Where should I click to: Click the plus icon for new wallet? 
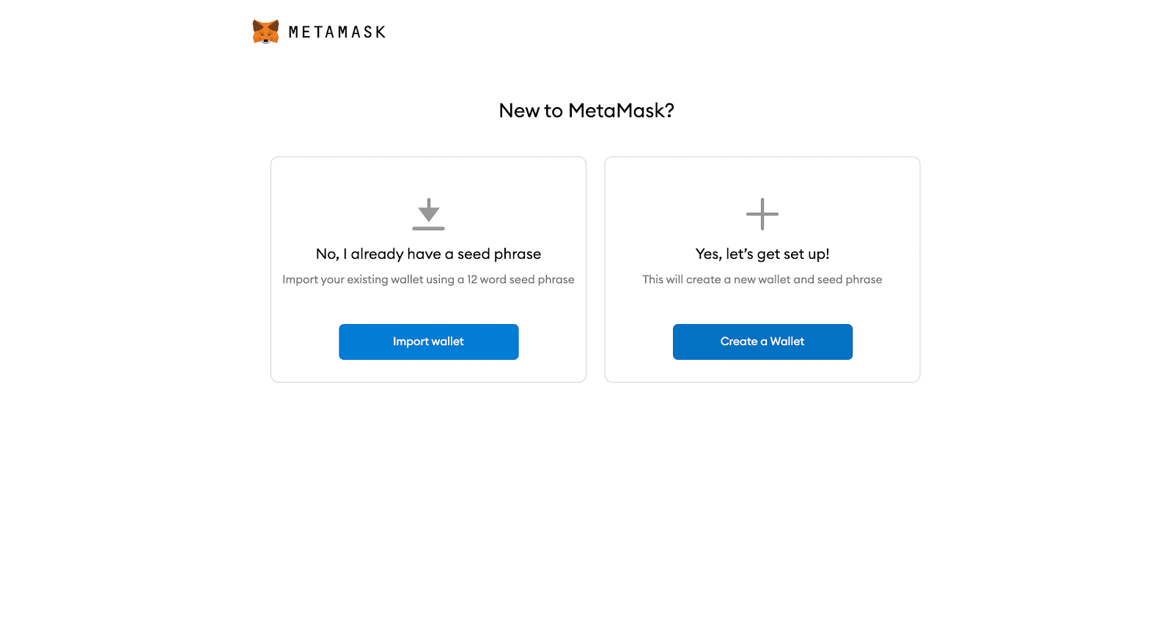(x=762, y=214)
